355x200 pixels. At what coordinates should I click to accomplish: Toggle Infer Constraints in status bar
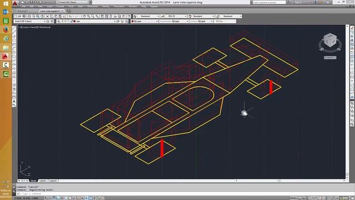[x=45, y=198]
